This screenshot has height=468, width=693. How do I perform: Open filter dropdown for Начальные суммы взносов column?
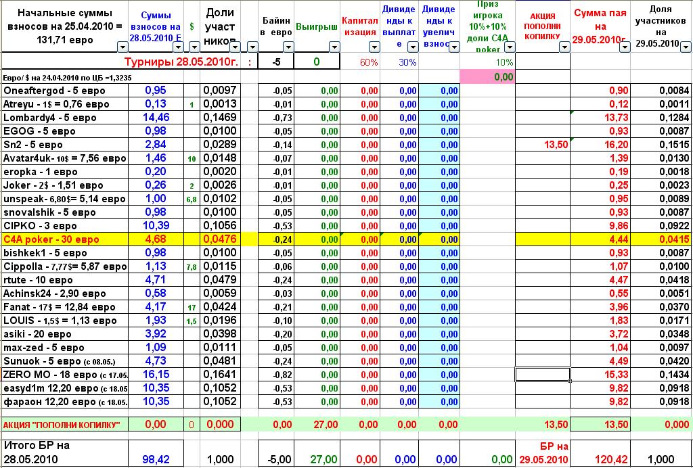122,47
